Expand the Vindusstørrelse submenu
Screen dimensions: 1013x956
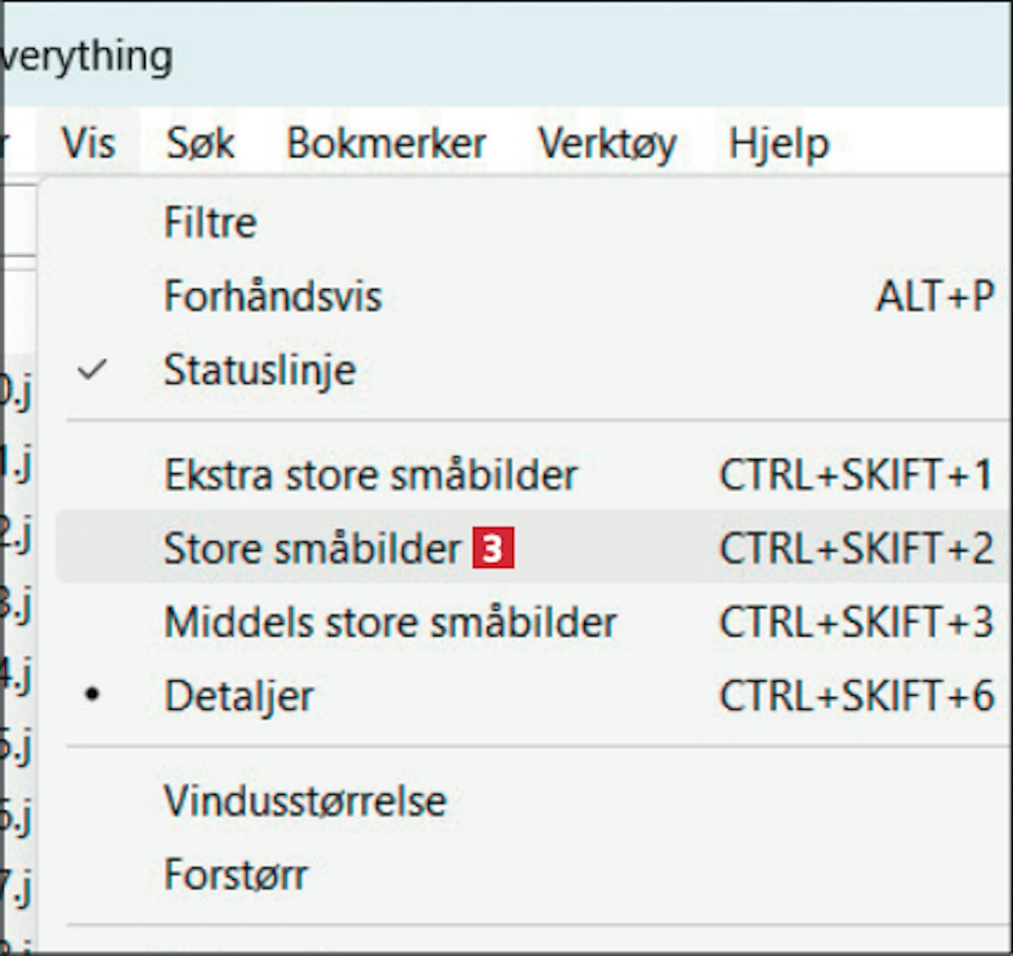[x=305, y=801]
